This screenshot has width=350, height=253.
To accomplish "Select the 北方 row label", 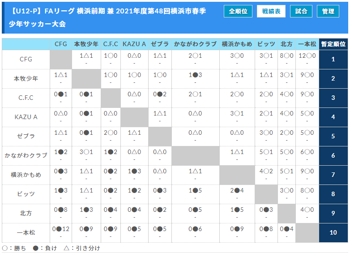I will (26, 213).
